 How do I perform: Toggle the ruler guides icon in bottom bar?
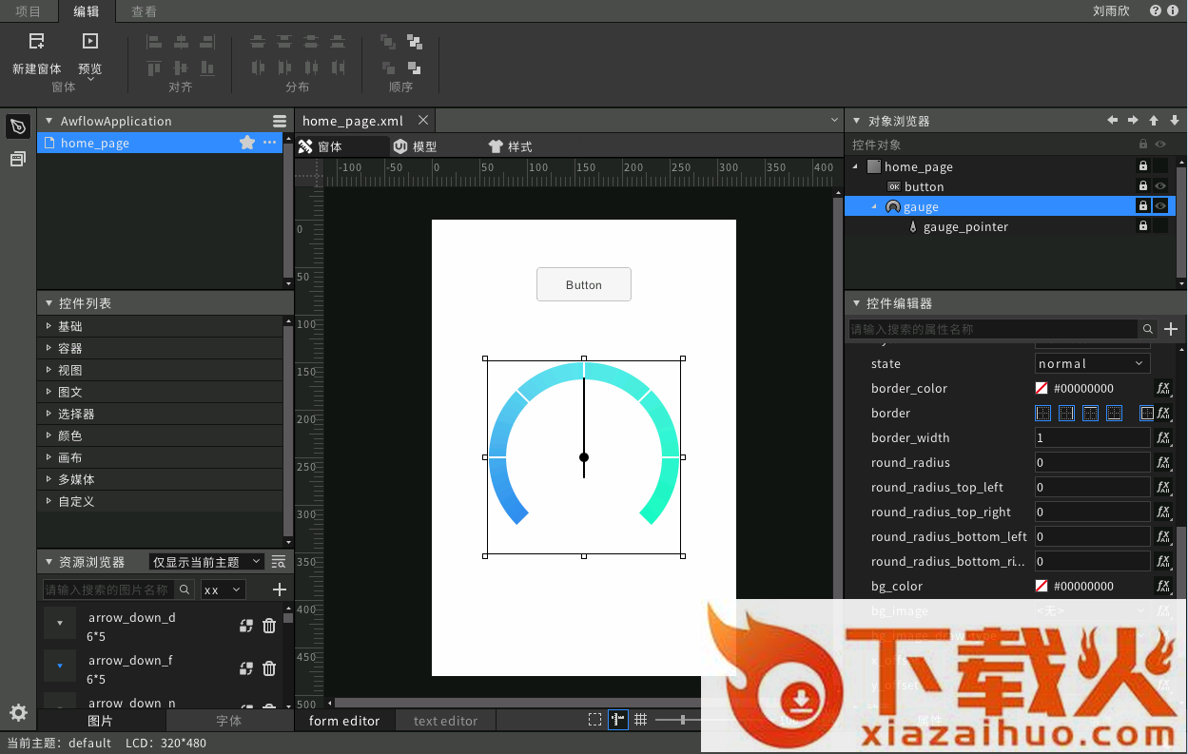618,720
